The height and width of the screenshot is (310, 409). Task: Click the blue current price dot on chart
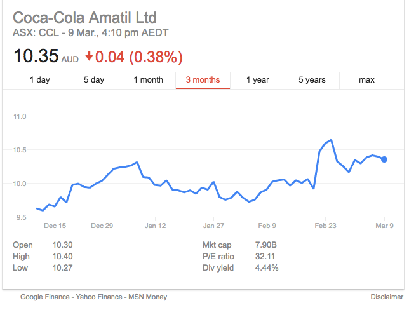pos(384,159)
